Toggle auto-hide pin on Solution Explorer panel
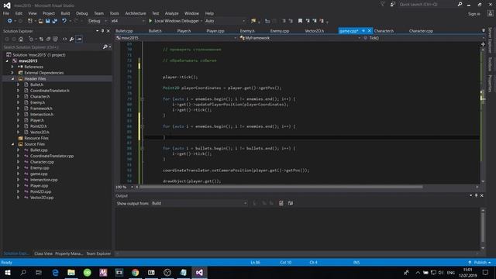Viewport: 496px width, 279px height. [x=102, y=31]
